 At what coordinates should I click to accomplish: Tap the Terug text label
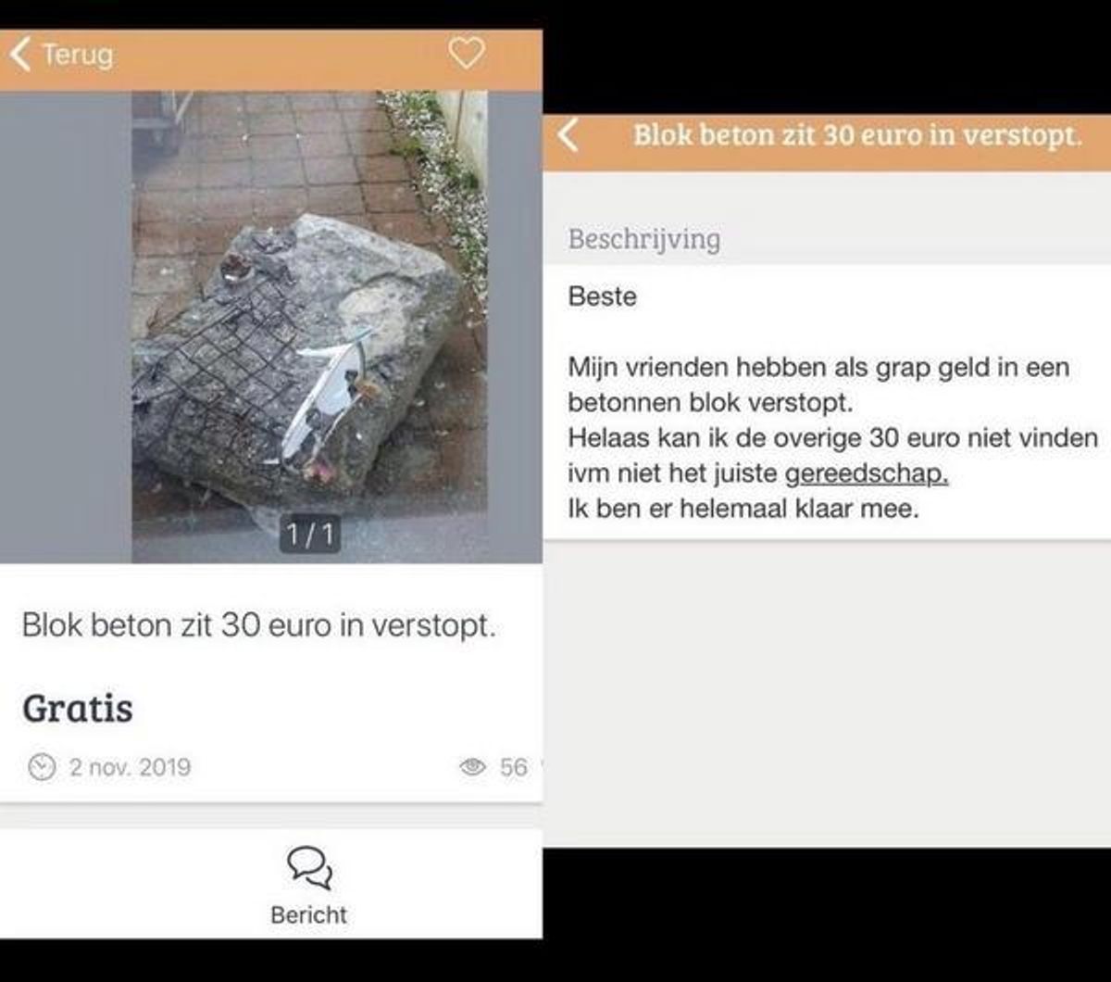coord(78,54)
